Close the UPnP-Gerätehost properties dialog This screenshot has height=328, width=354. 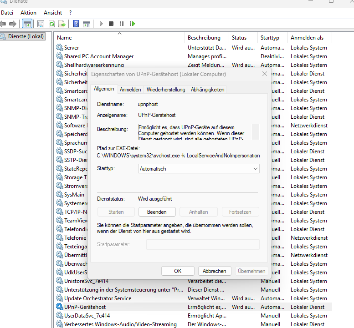tap(265, 74)
